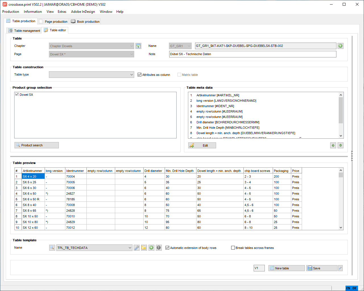Open the Page dropdown showing Dowel SX

tap(91, 54)
